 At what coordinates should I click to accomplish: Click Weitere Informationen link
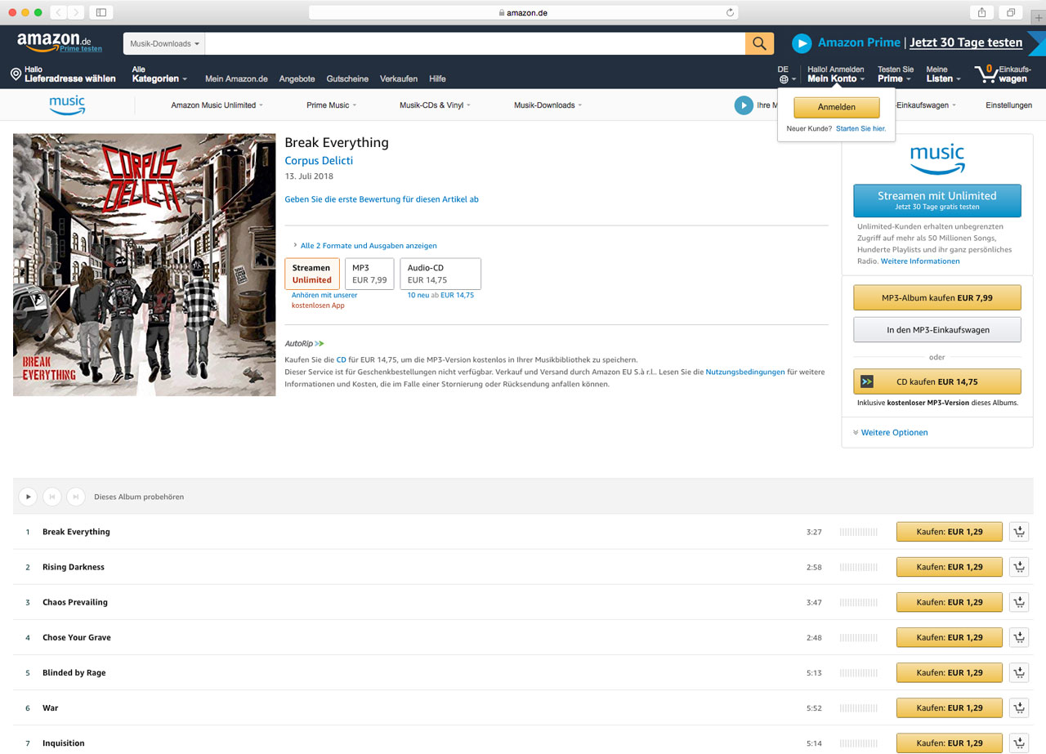[920, 261]
